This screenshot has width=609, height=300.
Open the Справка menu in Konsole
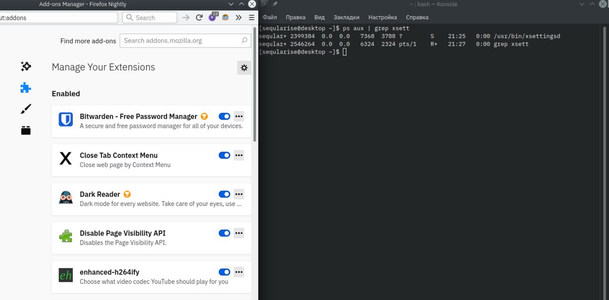[x=417, y=17]
